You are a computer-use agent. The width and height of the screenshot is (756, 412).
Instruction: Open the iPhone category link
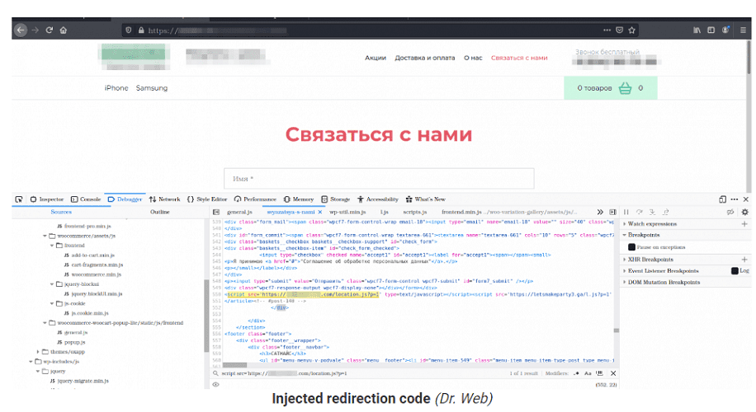pos(116,88)
